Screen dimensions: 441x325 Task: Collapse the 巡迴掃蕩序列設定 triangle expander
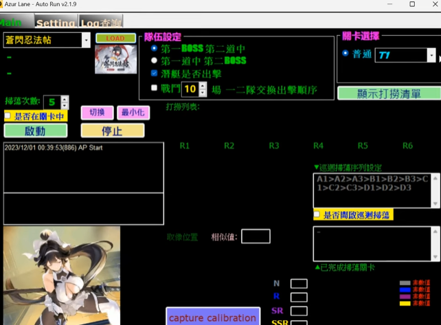[x=317, y=168]
